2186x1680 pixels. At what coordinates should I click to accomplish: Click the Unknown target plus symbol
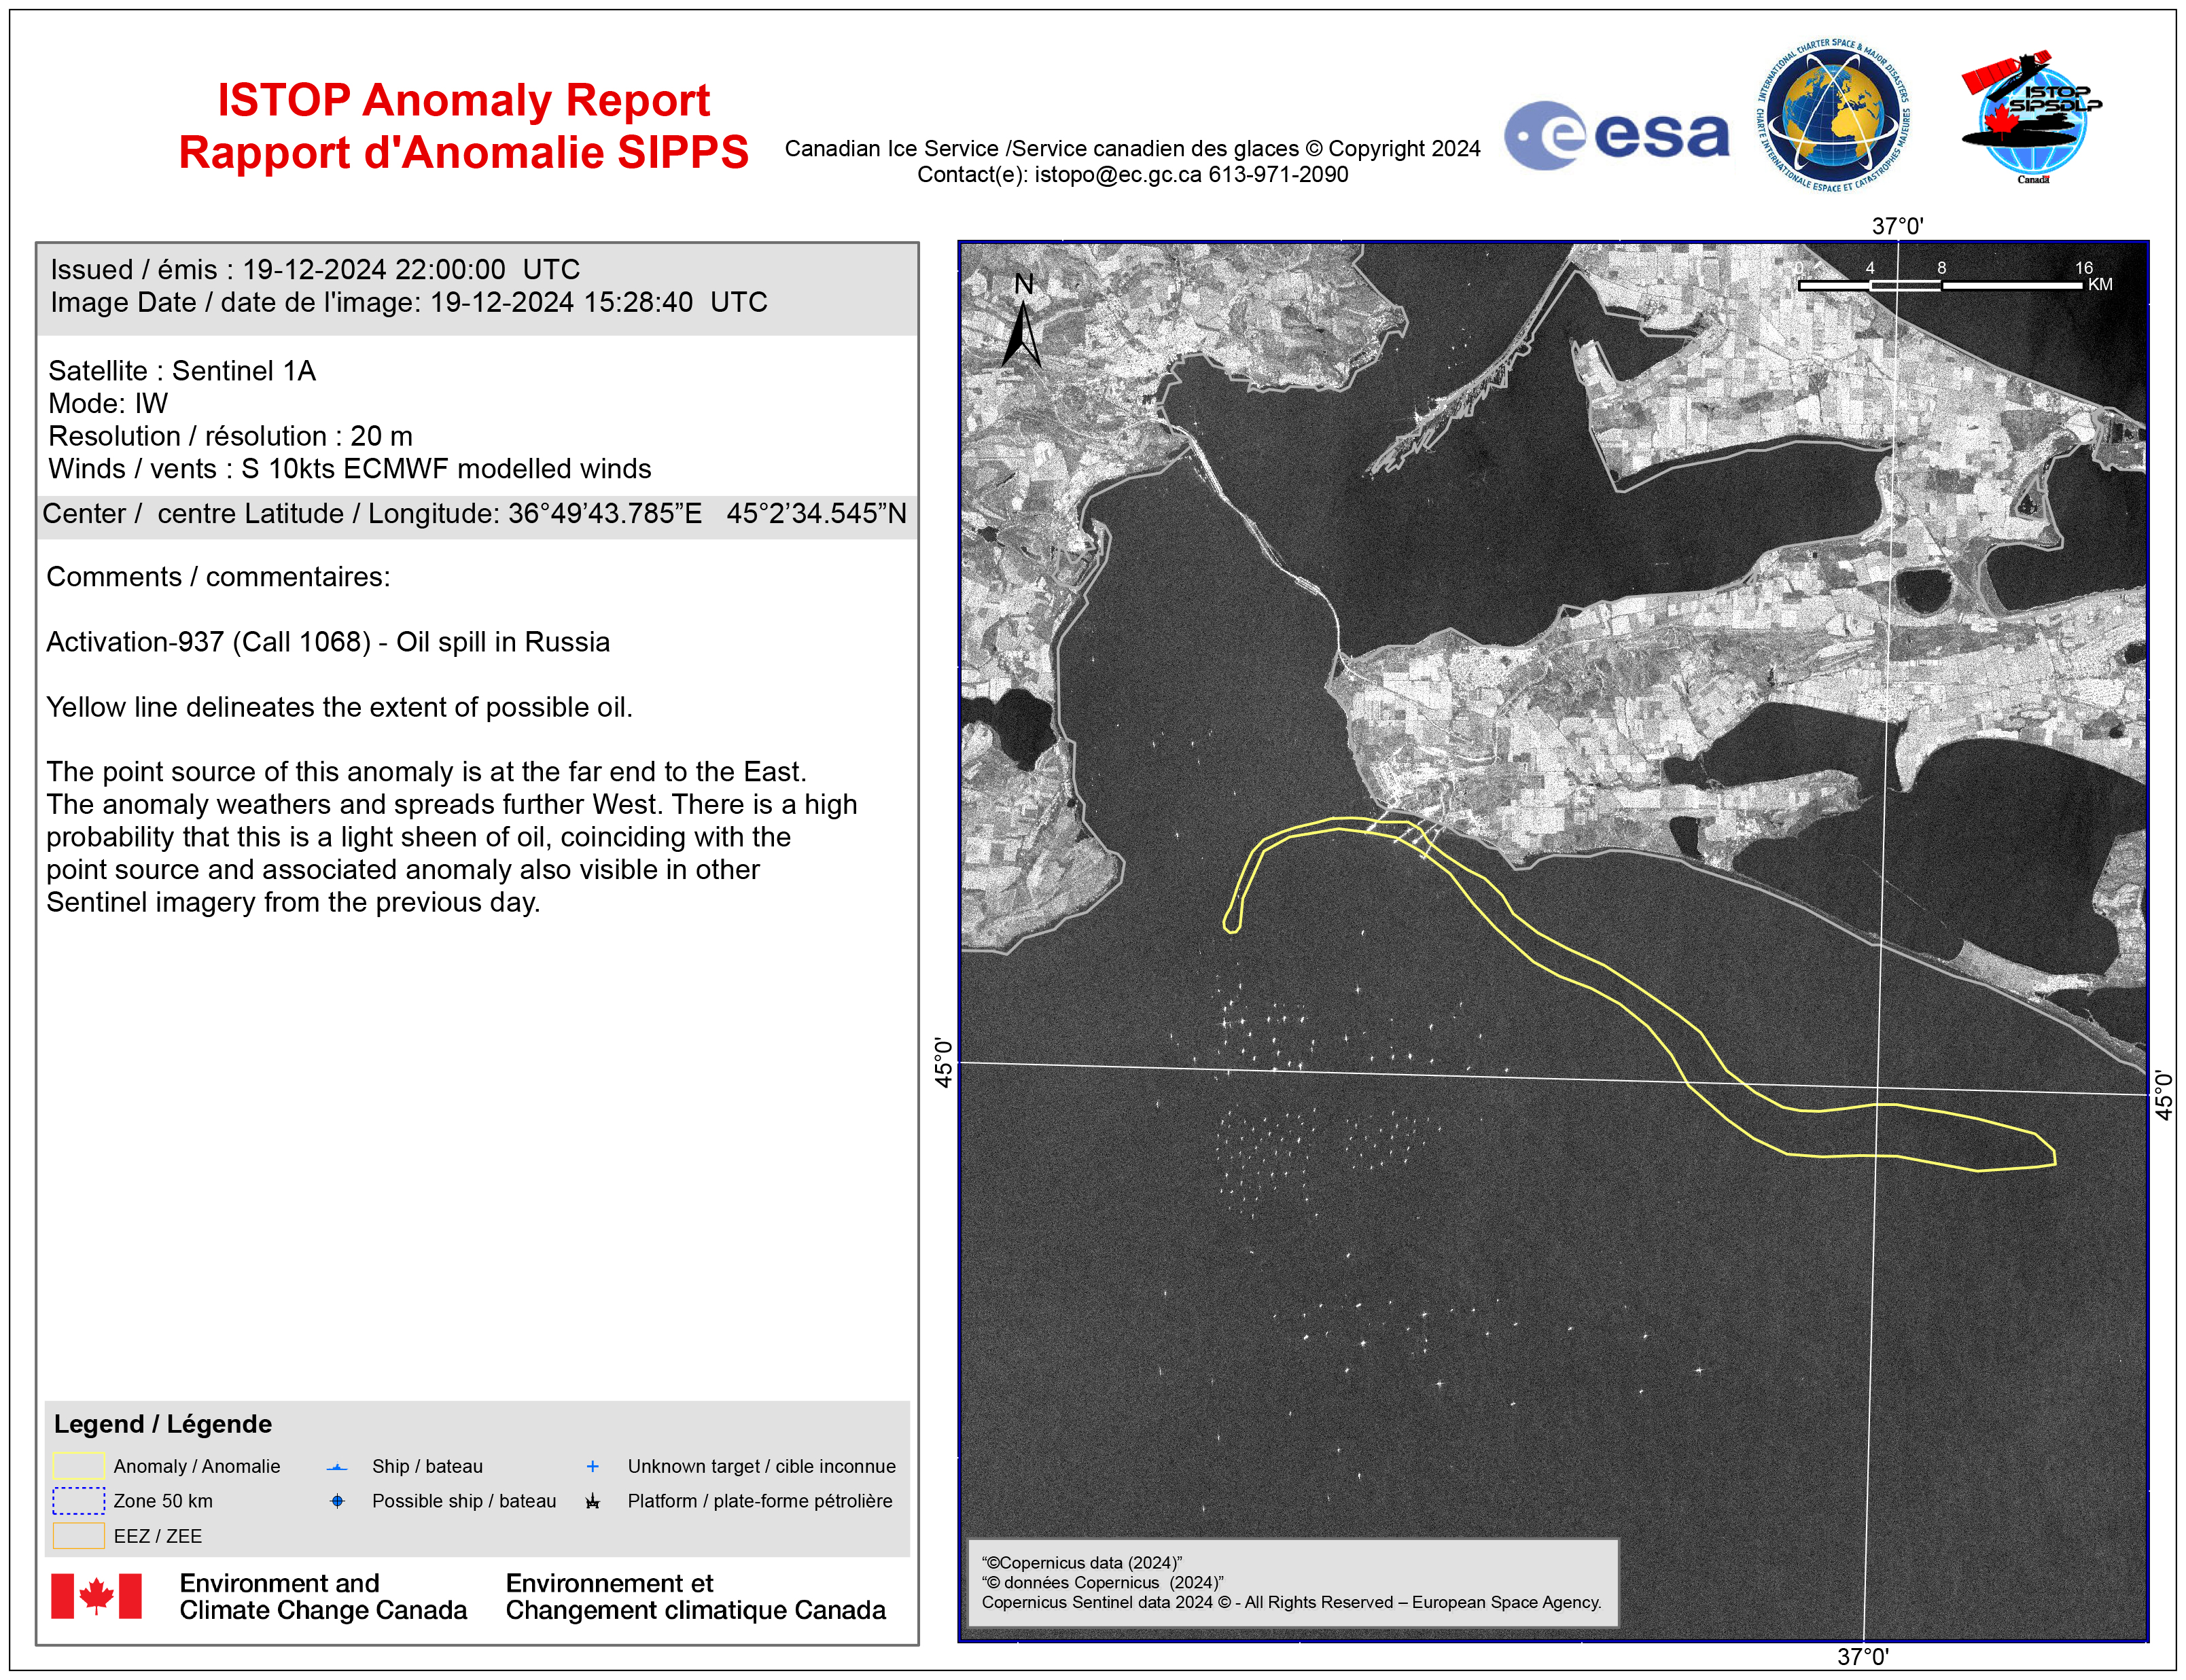click(x=592, y=1466)
